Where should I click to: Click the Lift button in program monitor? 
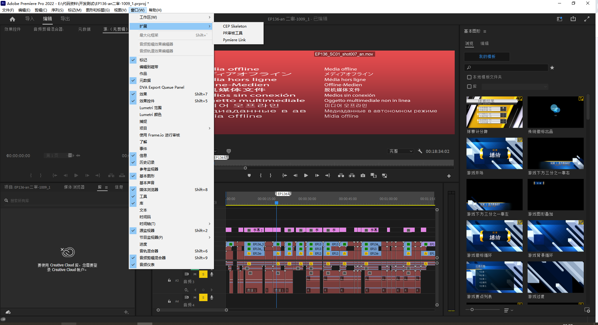[341, 176]
